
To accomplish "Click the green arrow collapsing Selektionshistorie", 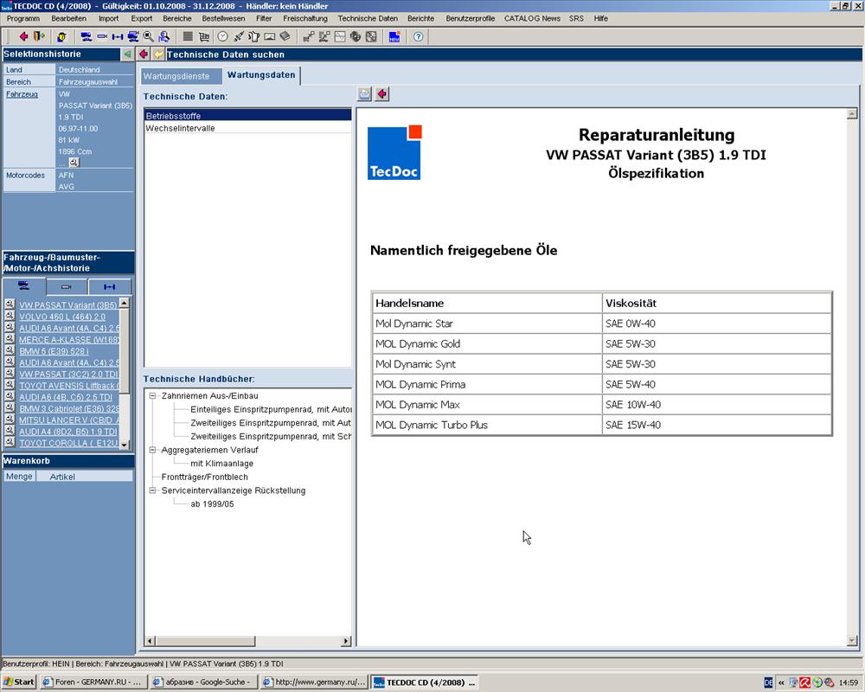I will pos(127,54).
